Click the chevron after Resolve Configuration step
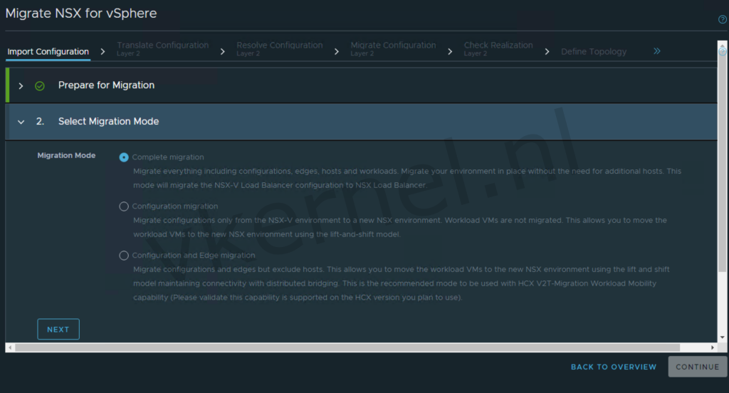The image size is (729, 393). click(337, 52)
